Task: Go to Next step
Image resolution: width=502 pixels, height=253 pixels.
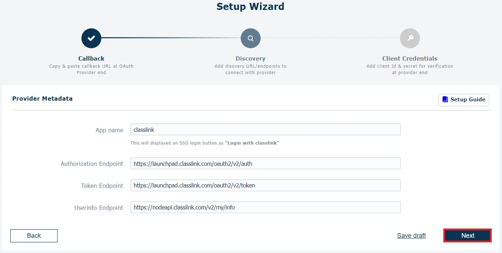Action: (468, 236)
